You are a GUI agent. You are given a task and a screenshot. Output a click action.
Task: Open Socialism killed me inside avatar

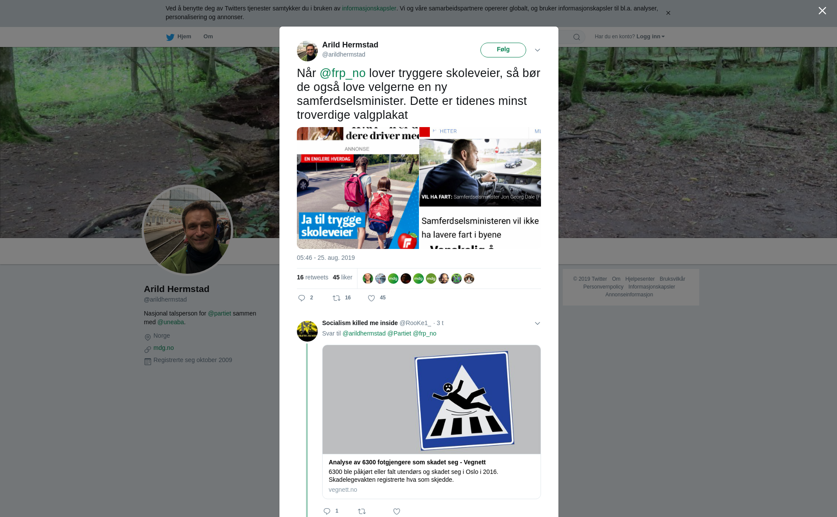tap(307, 331)
